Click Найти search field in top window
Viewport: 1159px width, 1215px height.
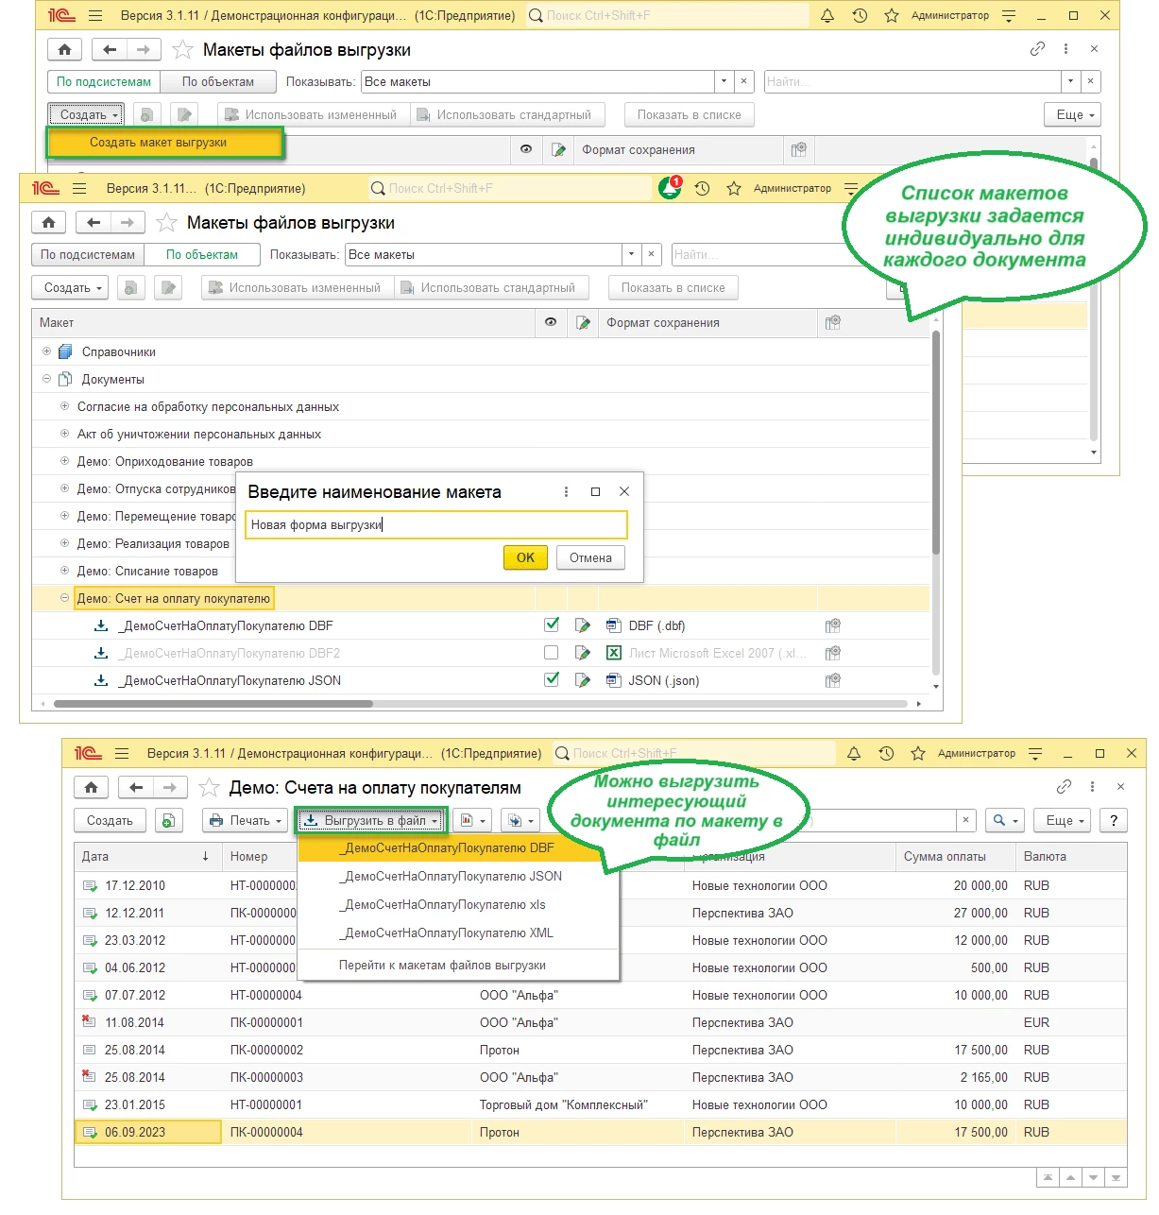tap(912, 82)
